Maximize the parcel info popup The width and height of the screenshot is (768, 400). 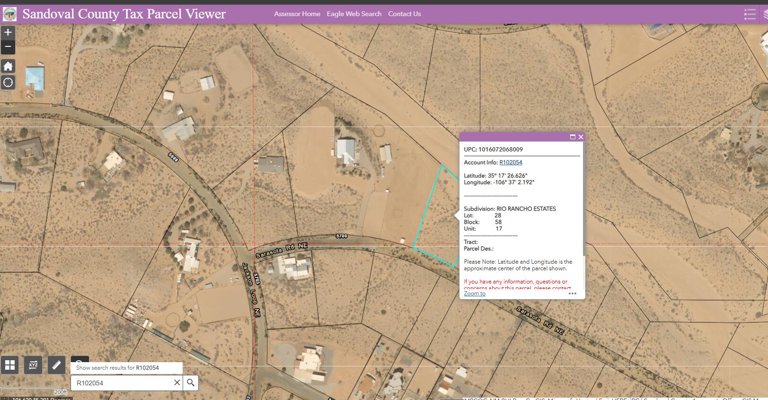pyautogui.click(x=573, y=137)
